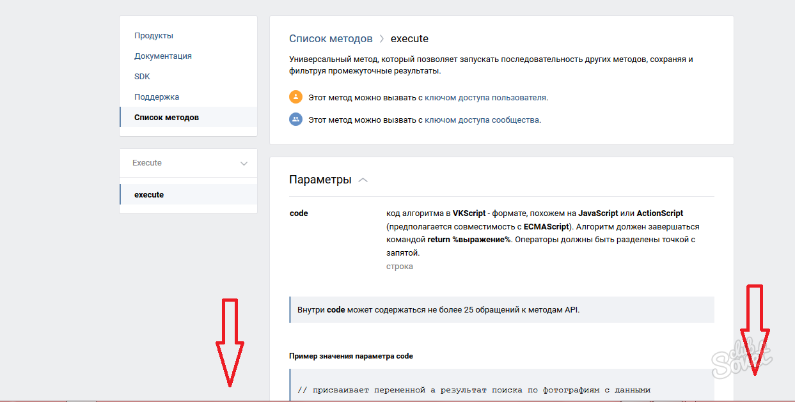Click the code example comment line
The width and height of the screenshot is (795, 402).
point(474,389)
